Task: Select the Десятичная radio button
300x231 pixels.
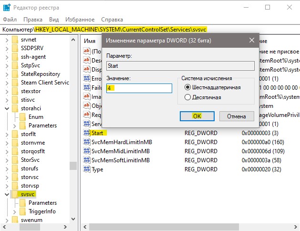Action: click(x=187, y=97)
